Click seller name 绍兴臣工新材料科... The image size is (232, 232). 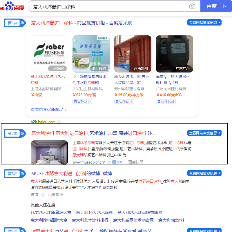click(89, 89)
